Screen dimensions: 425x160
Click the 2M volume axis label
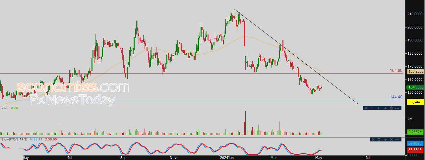click(410, 119)
